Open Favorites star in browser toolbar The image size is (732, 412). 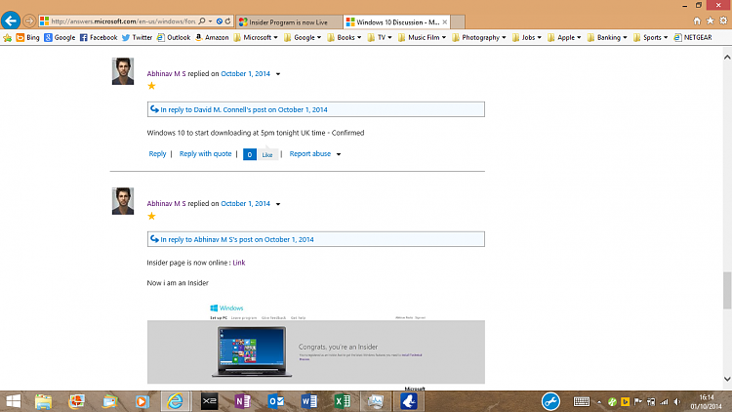(x=711, y=21)
